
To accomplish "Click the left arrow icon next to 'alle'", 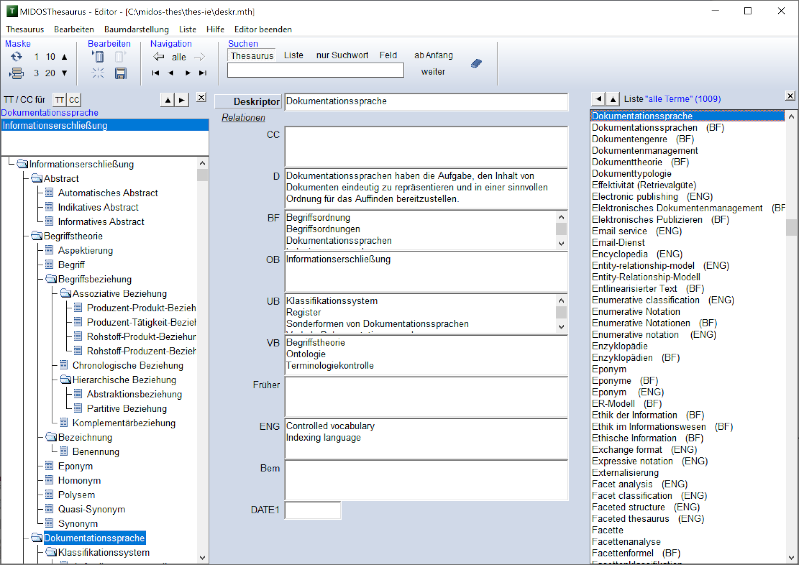I will [158, 57].
